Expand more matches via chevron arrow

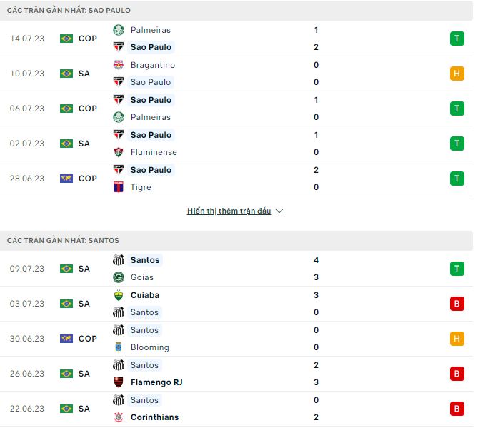[x=279, y=211]
